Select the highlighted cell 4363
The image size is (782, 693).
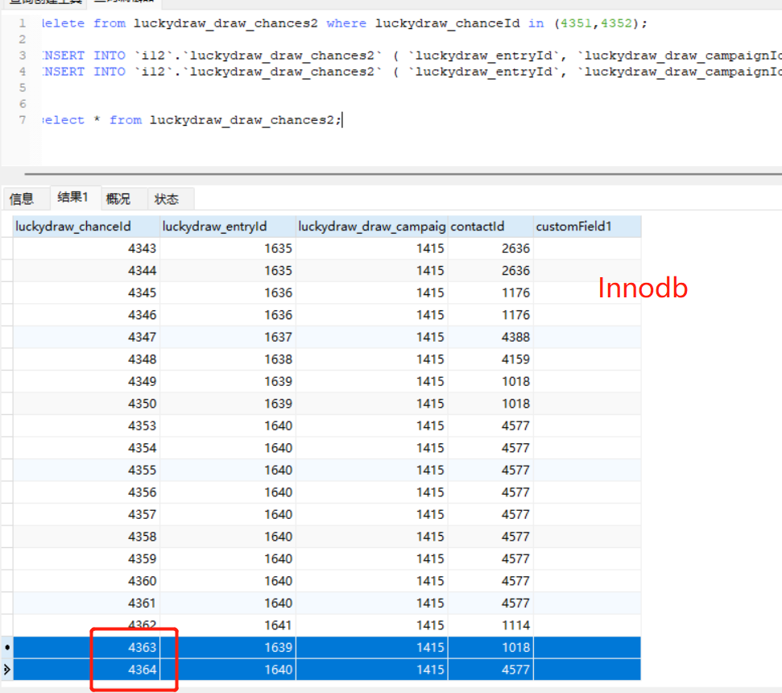coord(86,648)
